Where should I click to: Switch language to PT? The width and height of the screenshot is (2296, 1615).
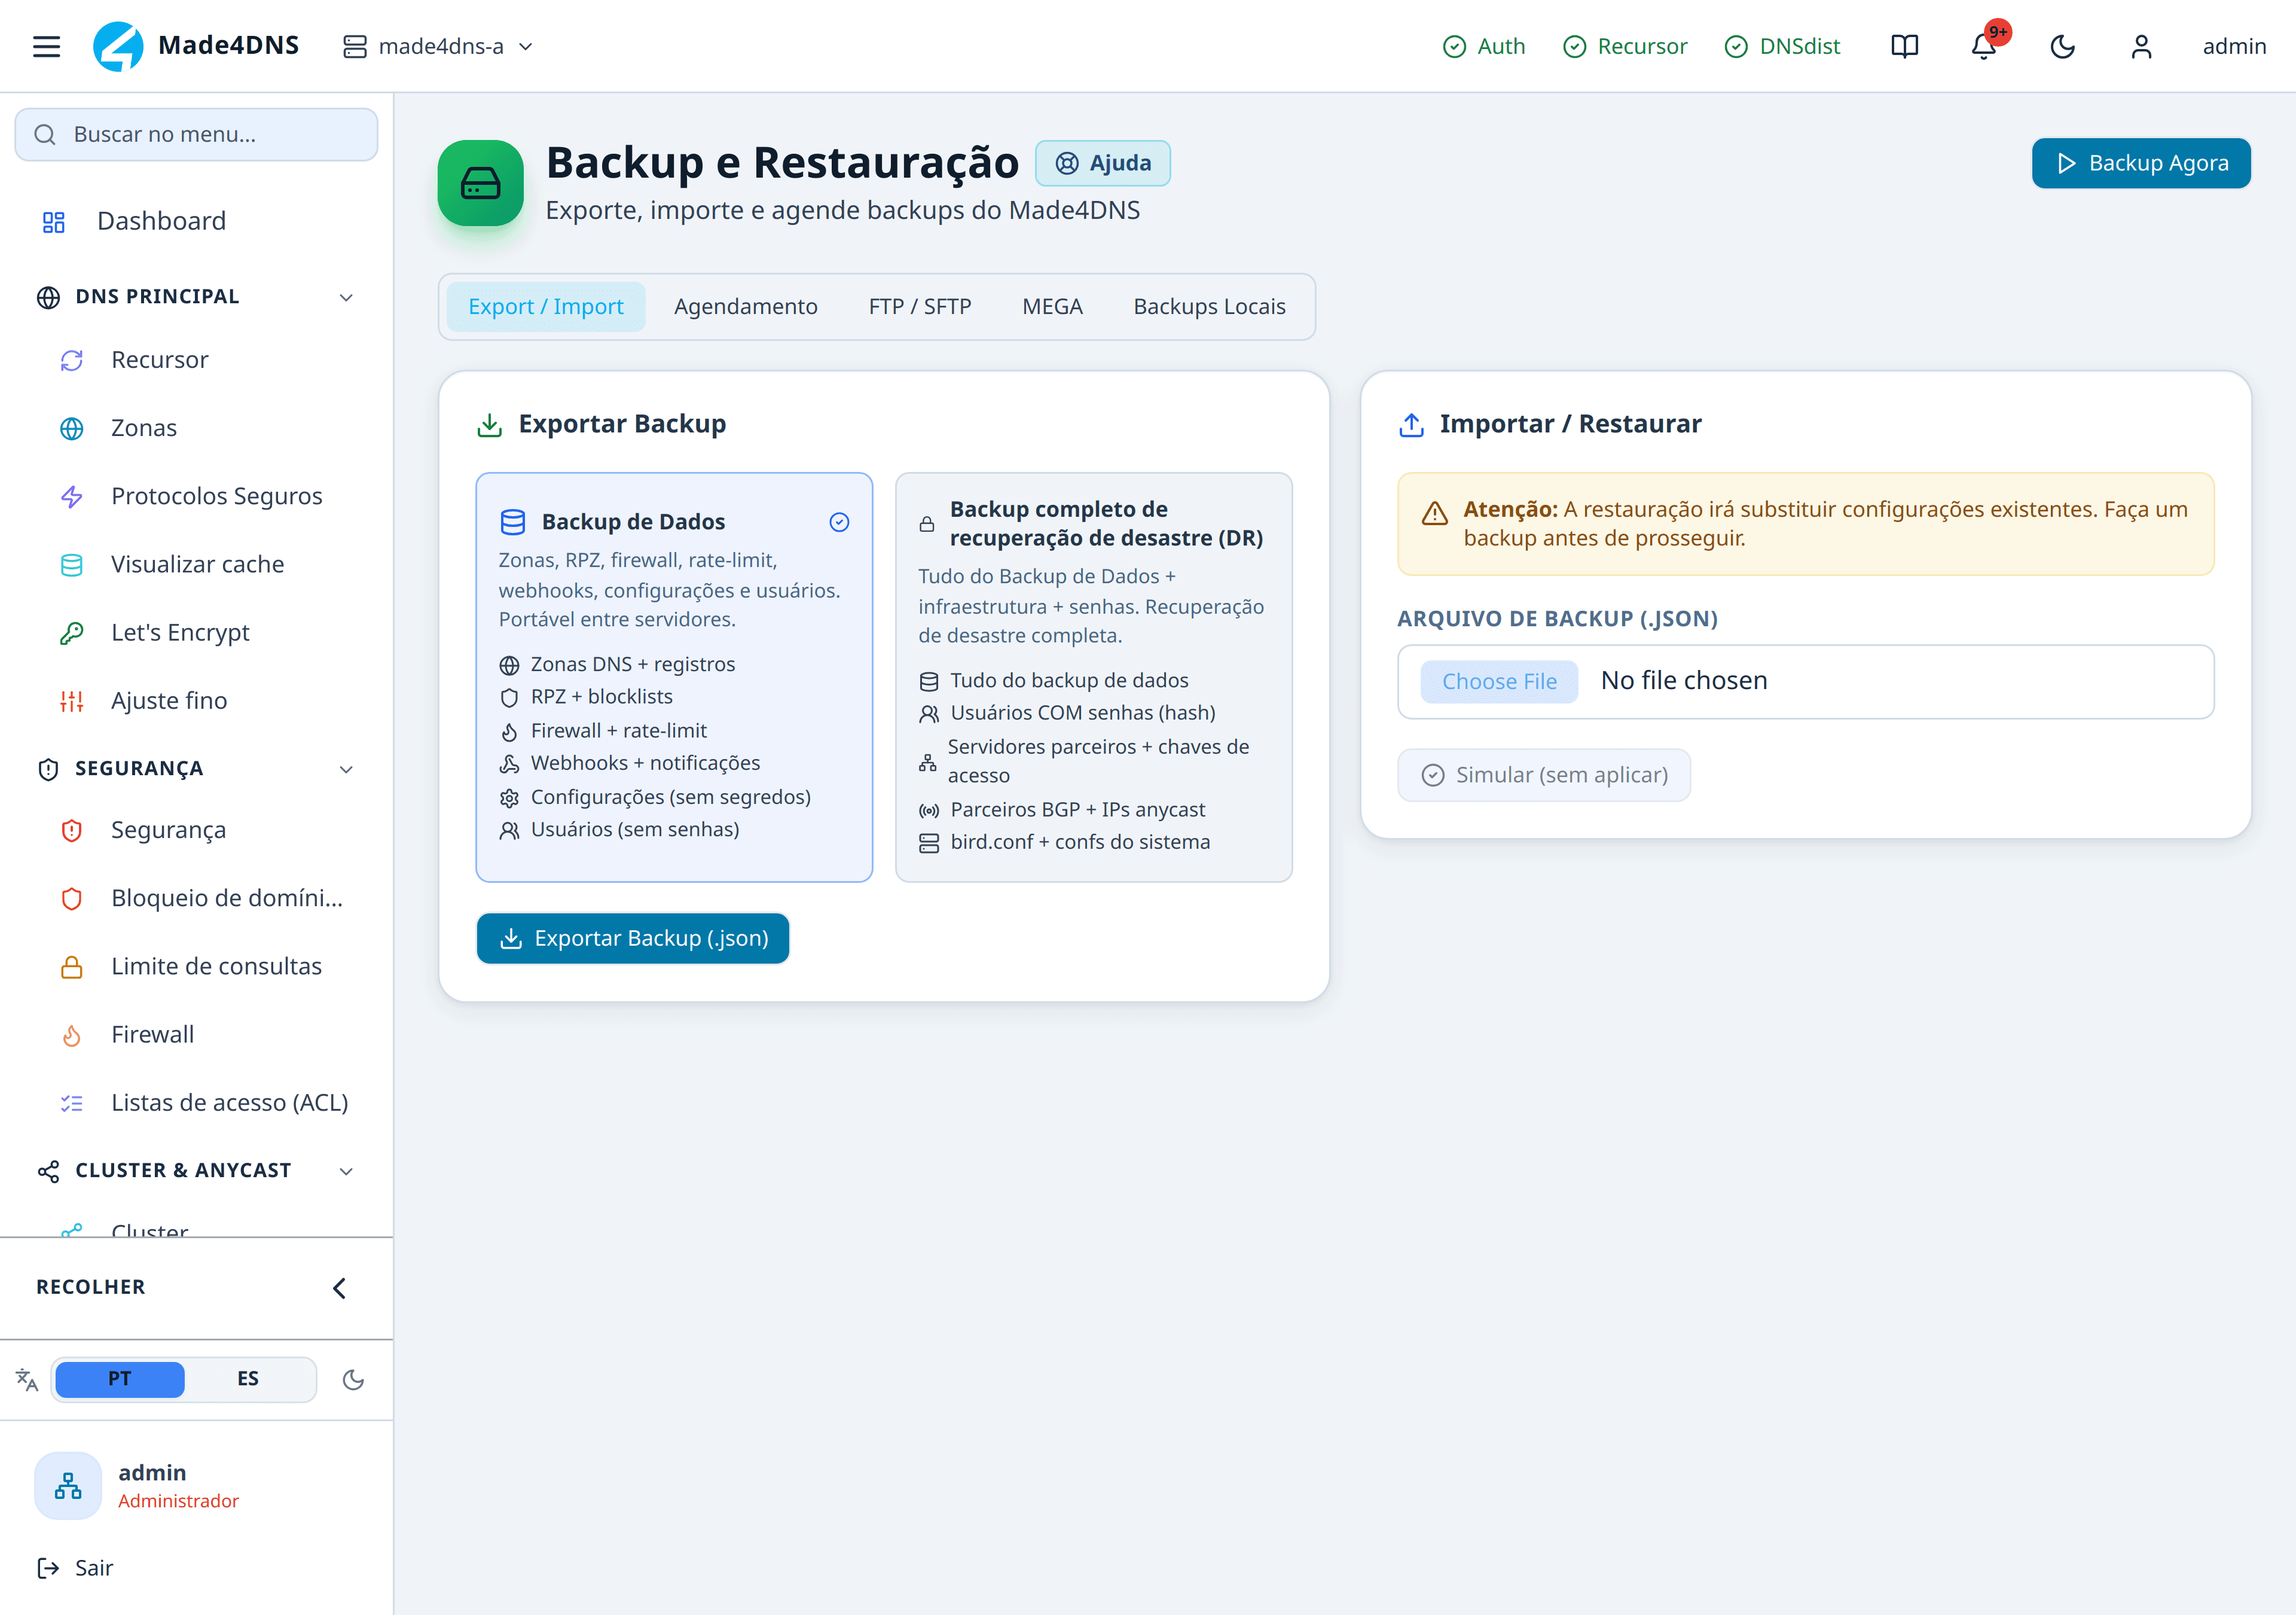(120, 1379)
